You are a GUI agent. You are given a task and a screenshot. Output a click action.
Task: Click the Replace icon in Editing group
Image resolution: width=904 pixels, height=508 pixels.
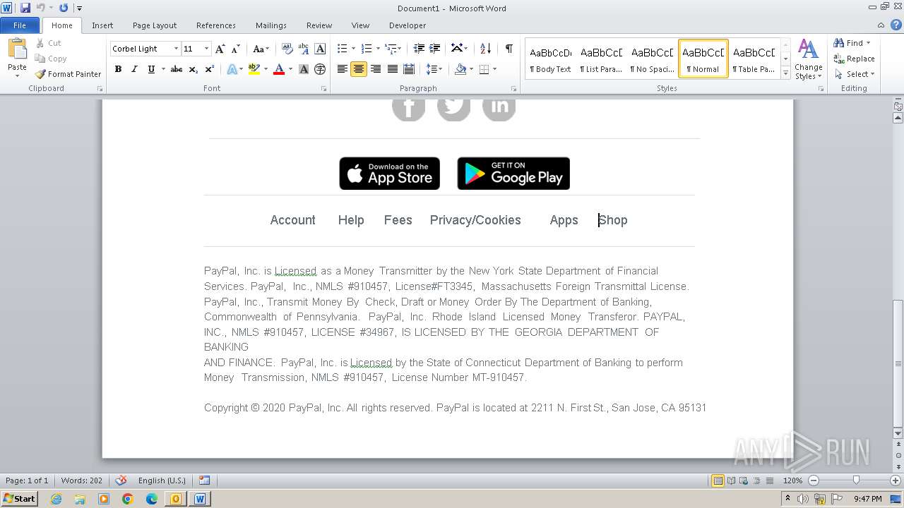coord(839,59)
